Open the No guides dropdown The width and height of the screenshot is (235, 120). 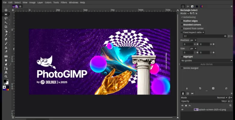(x=207, y=61)
